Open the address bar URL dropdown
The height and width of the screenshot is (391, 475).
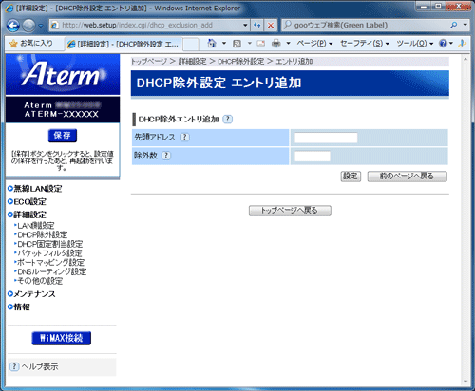point(245,26)
